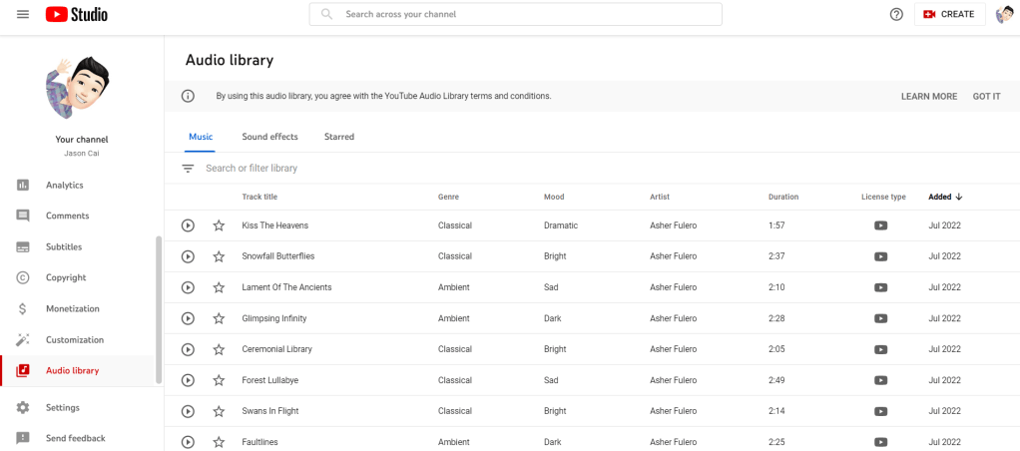Click license type icon for Snowfall Butterflies
The width and height of the screenshot is (1020, 451).
tap(880, 256)
